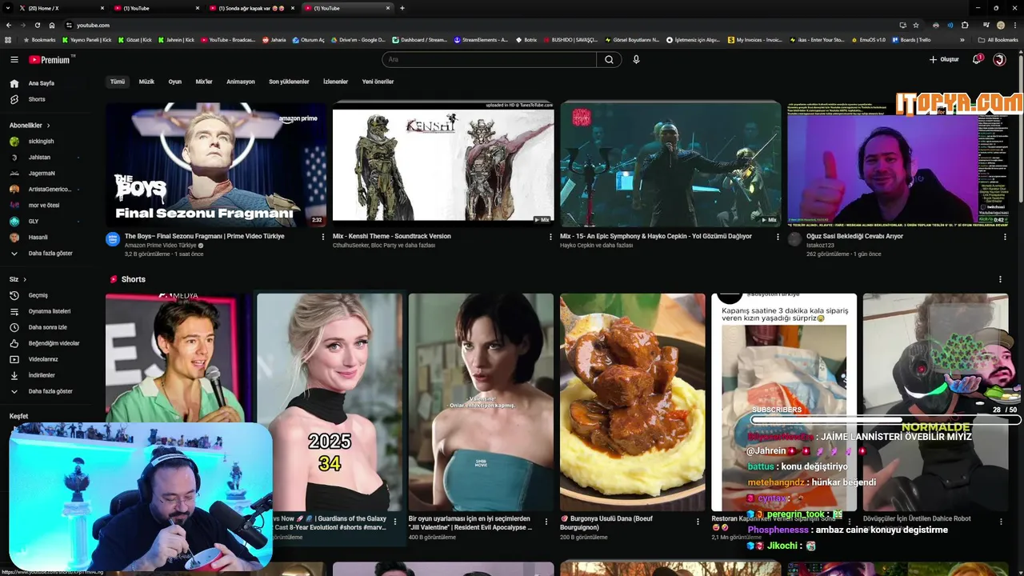
Task: Play The Boys Final Sezonu thumbnail
Action: (216, 164)
